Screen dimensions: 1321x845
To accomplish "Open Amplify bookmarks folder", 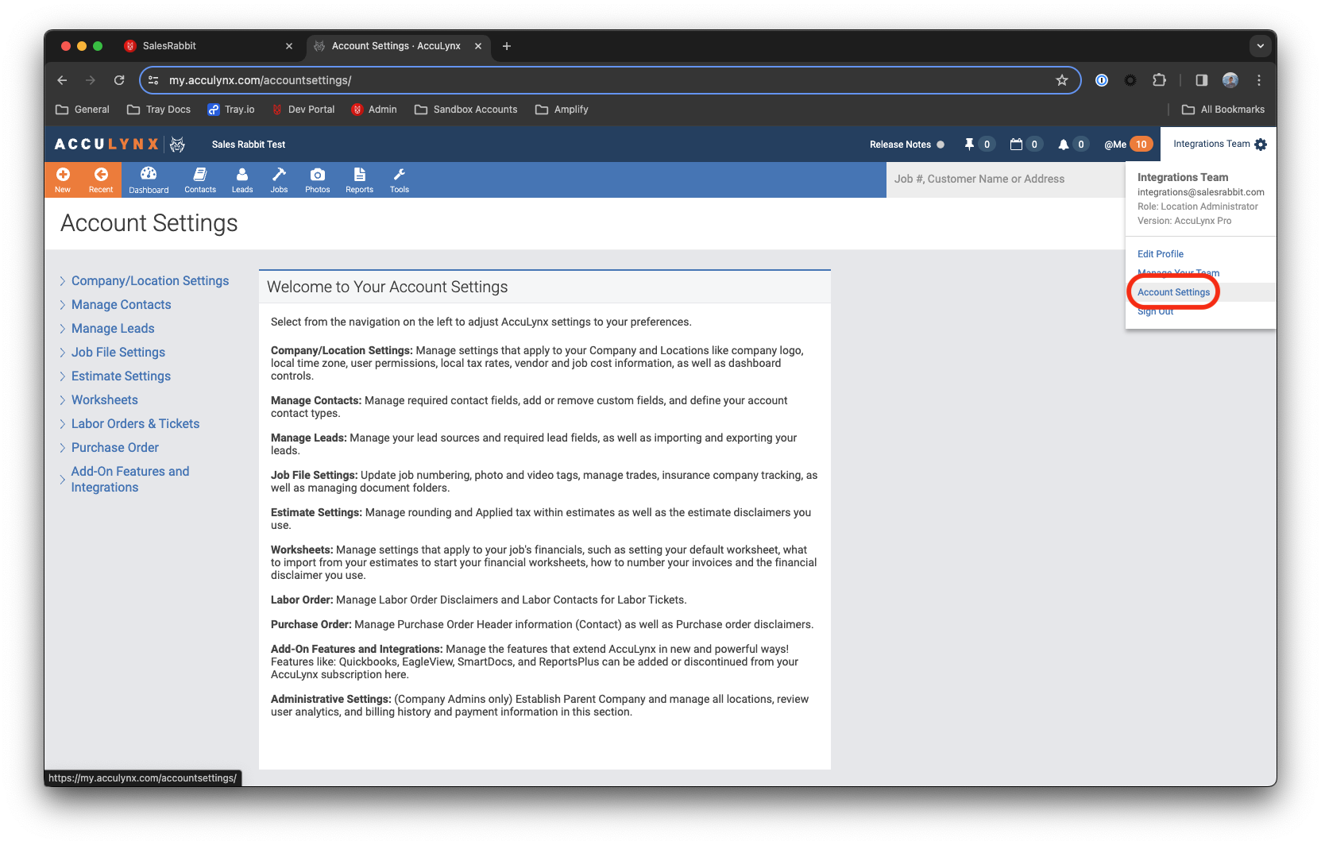I will tap(562, 110).
